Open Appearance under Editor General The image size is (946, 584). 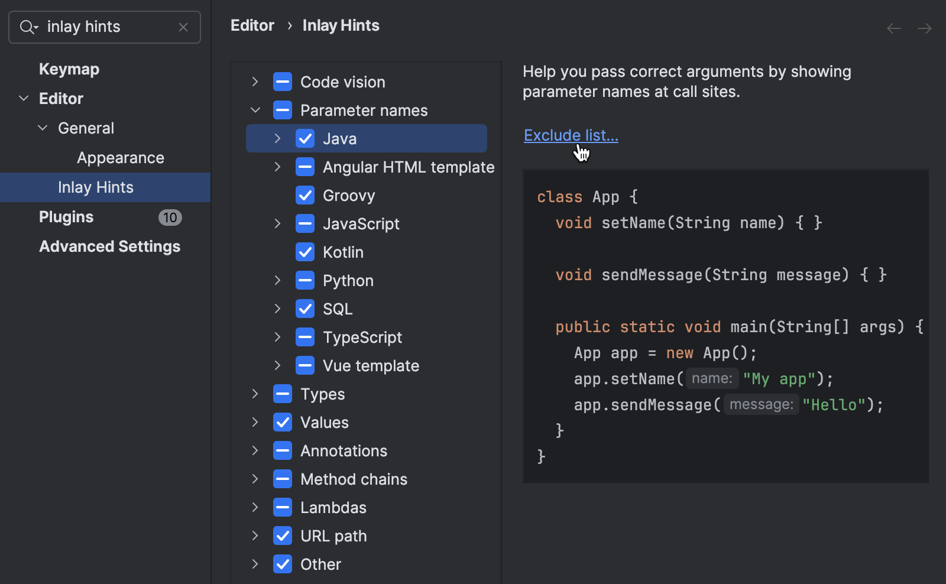click(x=120, y=157)
